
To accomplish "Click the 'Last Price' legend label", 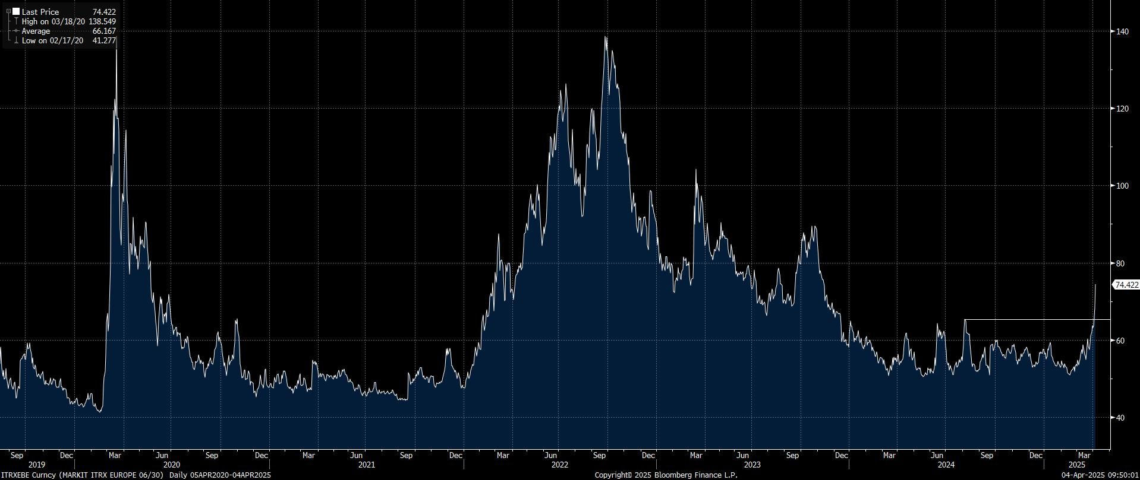I will [40, 12].
